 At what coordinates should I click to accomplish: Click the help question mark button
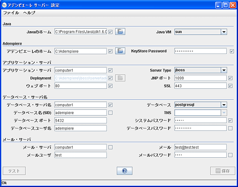tap(124, 171)
